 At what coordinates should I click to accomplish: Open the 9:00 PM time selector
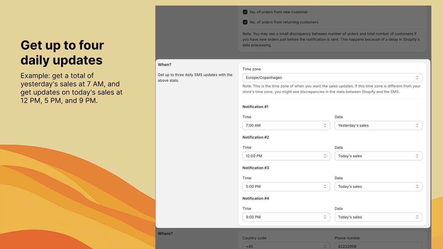point(286,217)
